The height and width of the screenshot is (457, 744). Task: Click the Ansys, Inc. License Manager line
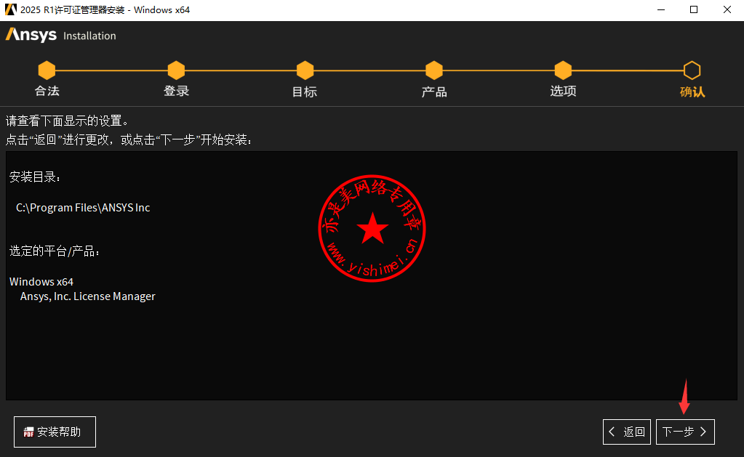(88, 296)
